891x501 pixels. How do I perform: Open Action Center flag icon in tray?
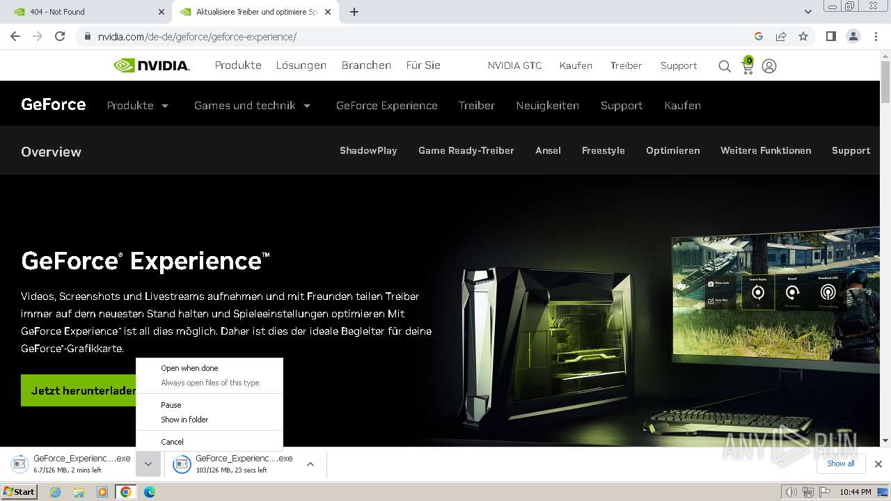click(x=824, y=492)
